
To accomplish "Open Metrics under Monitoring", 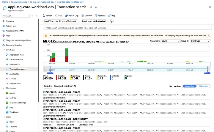I will pyautogui.click(x=12, y=98).
